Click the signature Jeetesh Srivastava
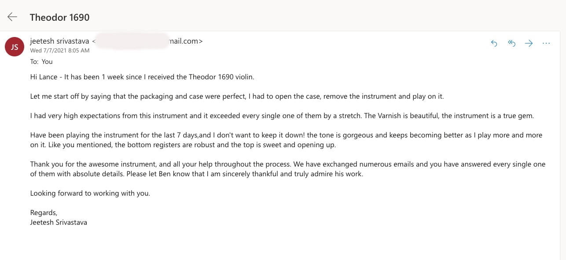This screenshot has height=260, width=566. click(59, 223)
